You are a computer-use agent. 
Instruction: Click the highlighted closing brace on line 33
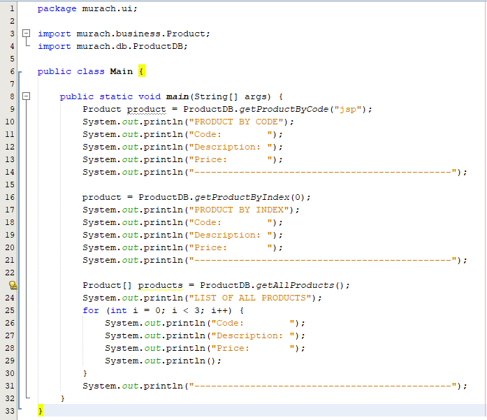[41, 411]
